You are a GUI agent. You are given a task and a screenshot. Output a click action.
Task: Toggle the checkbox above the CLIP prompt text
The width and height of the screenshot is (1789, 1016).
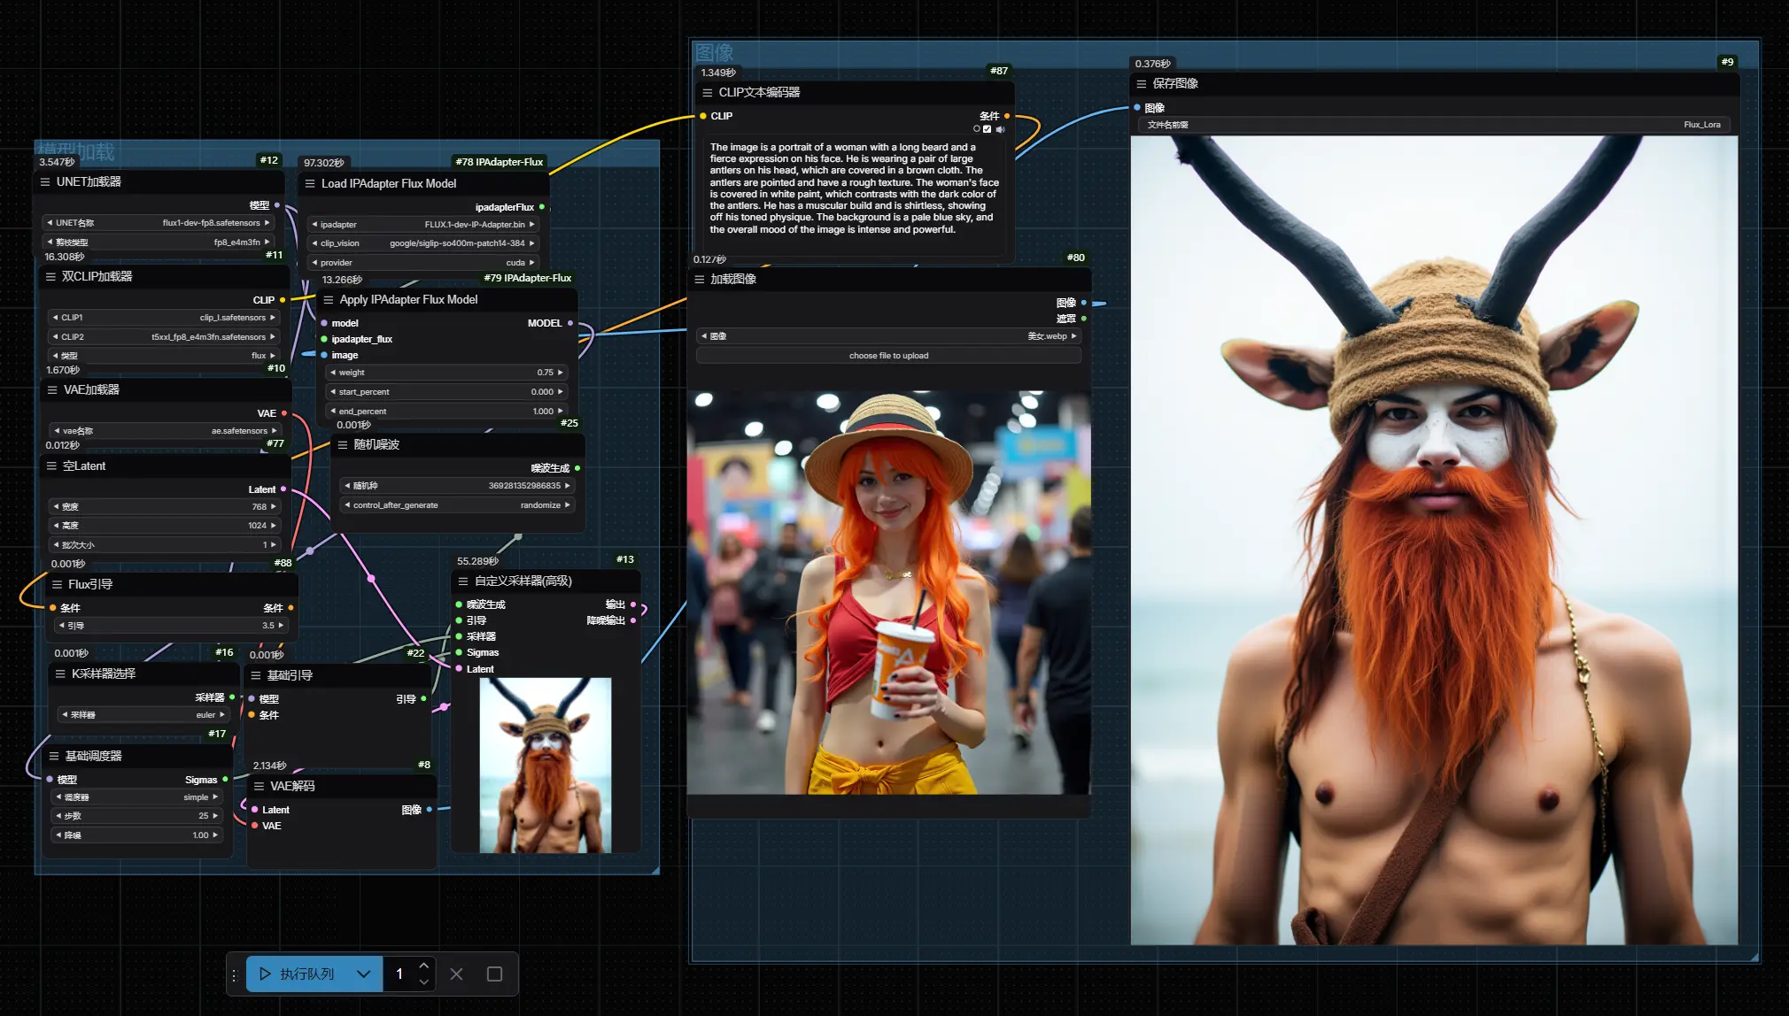(x=987, y=129)
